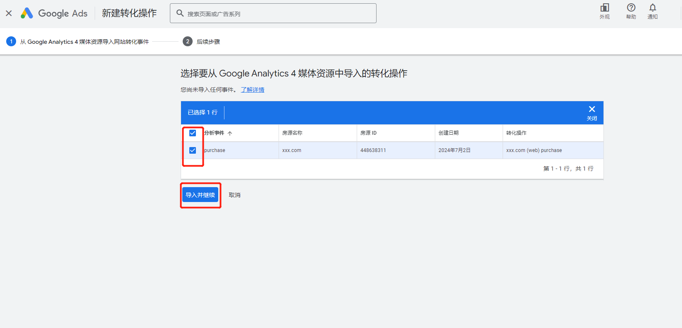Dismiss the selection bar with 关闭
The width and height of the screenshot is (682, 328).
592,113
